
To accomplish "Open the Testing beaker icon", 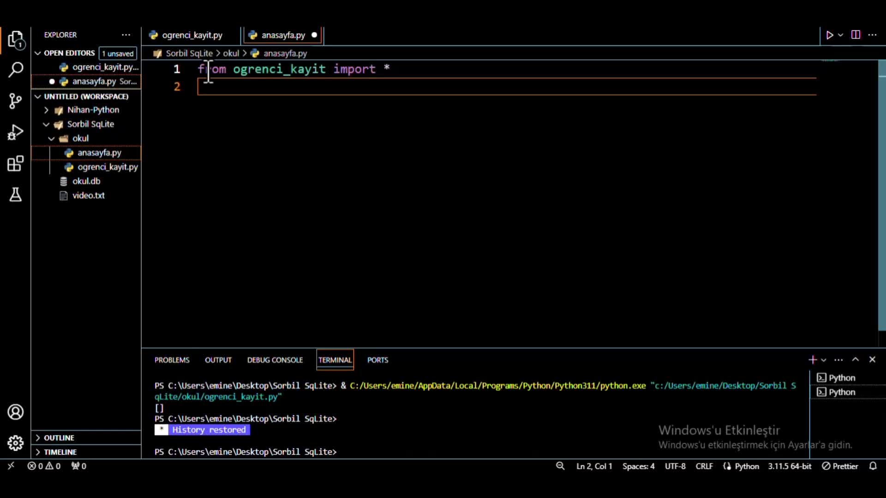I will (16, 195).
